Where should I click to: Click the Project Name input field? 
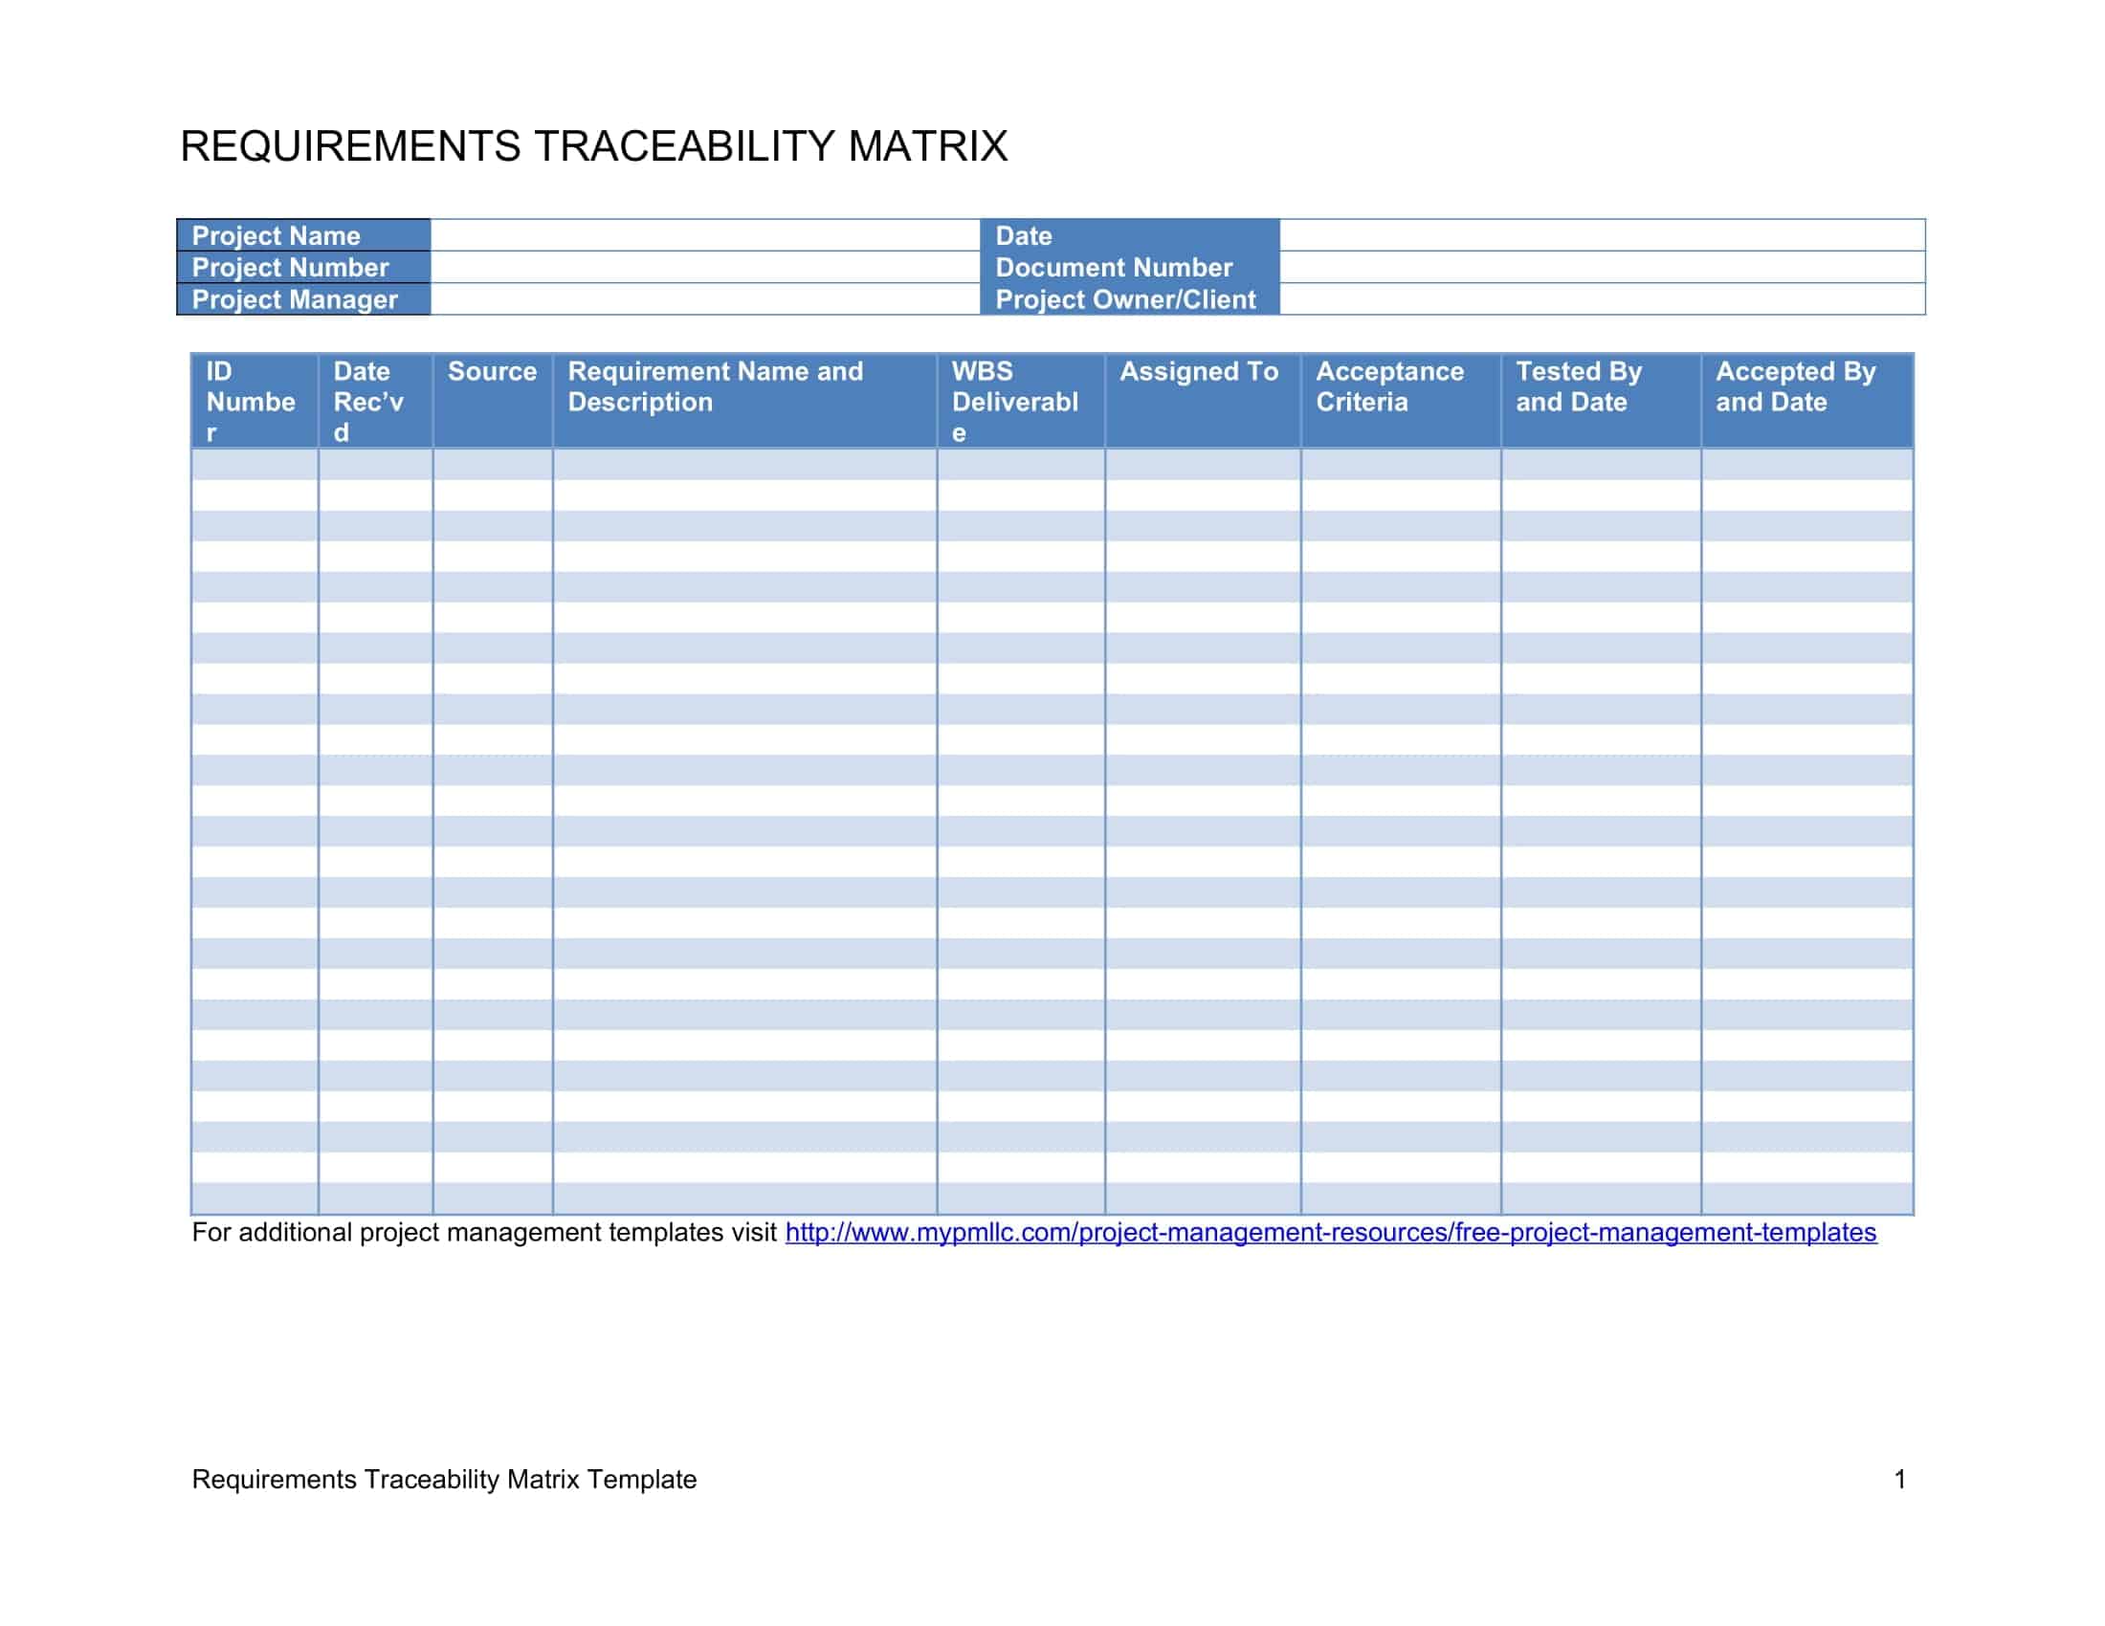click(704, 235)
